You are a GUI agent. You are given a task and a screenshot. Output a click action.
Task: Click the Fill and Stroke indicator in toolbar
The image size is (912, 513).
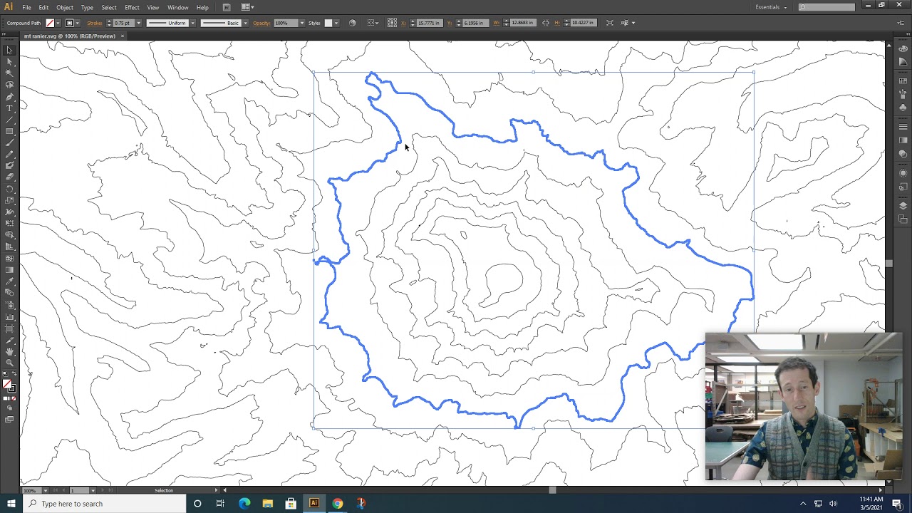click(x=9, y=385)
